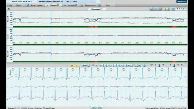Screen dimensions: 194x109
Task: Click the page icon beside yellow pointer
Action: point(169,9)
